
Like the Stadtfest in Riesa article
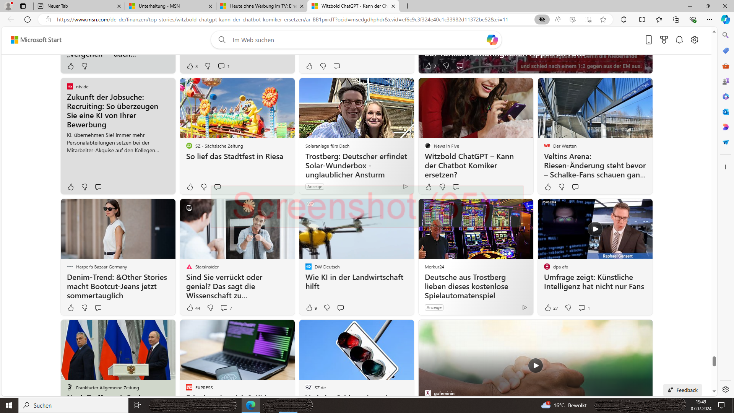point(190,187)
